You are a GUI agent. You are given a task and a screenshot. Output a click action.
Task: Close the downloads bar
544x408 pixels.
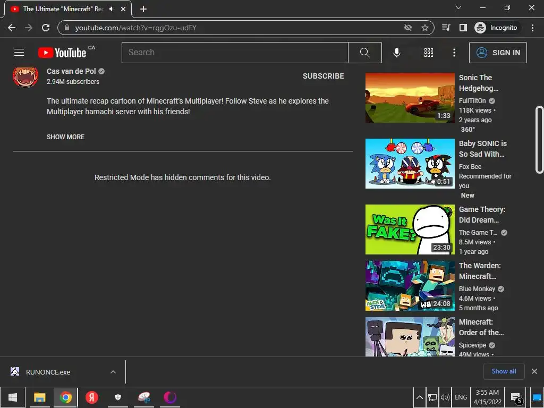[x=534, y=371]
